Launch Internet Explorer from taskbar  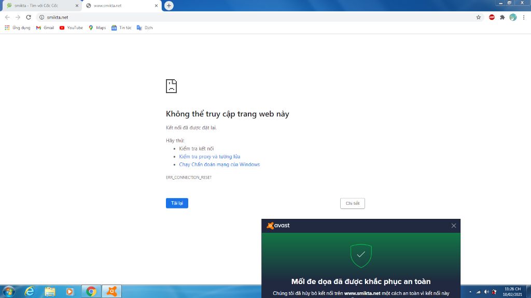30,291
